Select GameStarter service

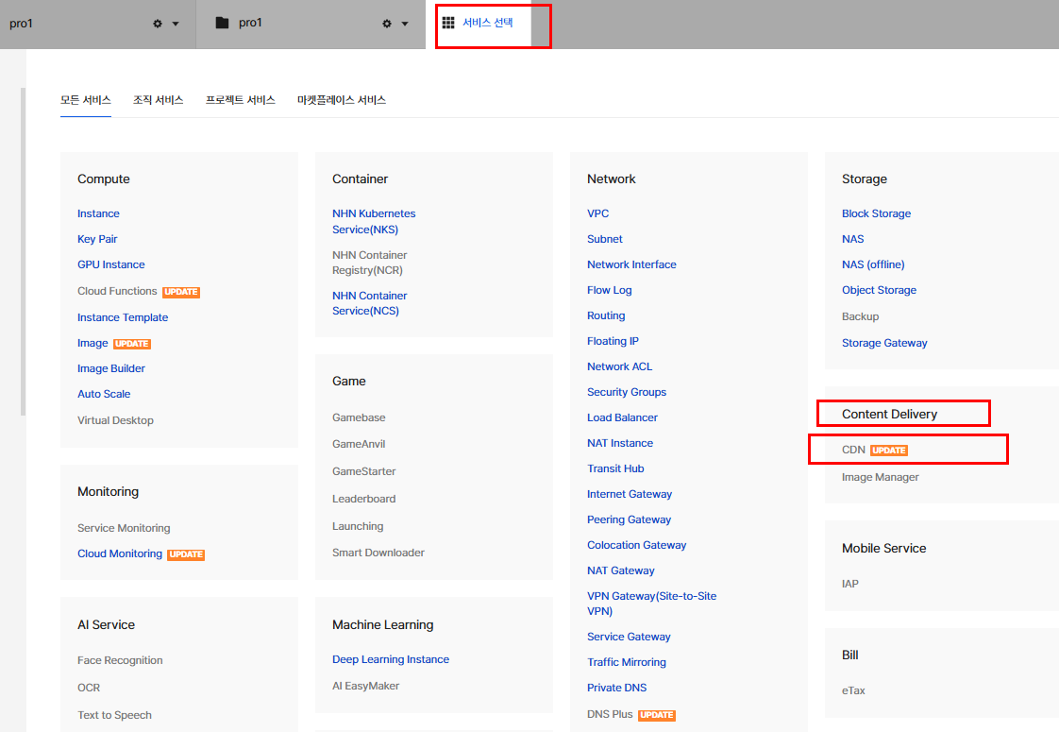point(364,471)
